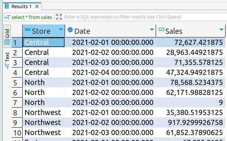This screenshot has height=141, width=227.
Task: Open the Date column dropdown arrow
Action: click(152, 30)
